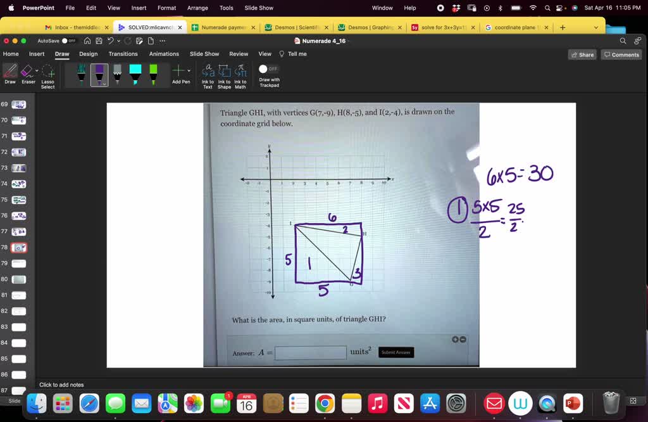Expand the Eraser options chevron
Viewport: 648px width, 422px height.
36,70
